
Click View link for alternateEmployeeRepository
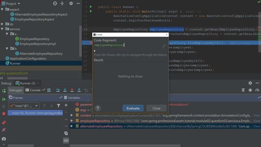[257, 126]
